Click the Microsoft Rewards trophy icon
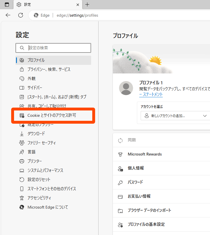This screenshot has width=210, height=235. point(121,154)
